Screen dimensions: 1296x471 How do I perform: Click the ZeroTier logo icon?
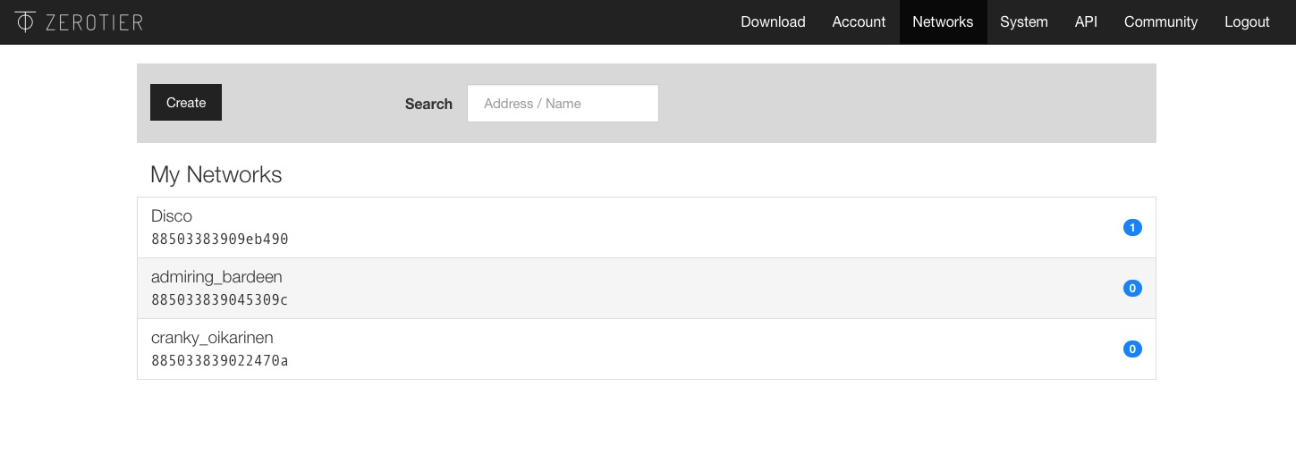[25, 21]
